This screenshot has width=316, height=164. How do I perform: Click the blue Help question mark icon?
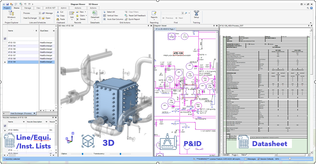(312, 8)
